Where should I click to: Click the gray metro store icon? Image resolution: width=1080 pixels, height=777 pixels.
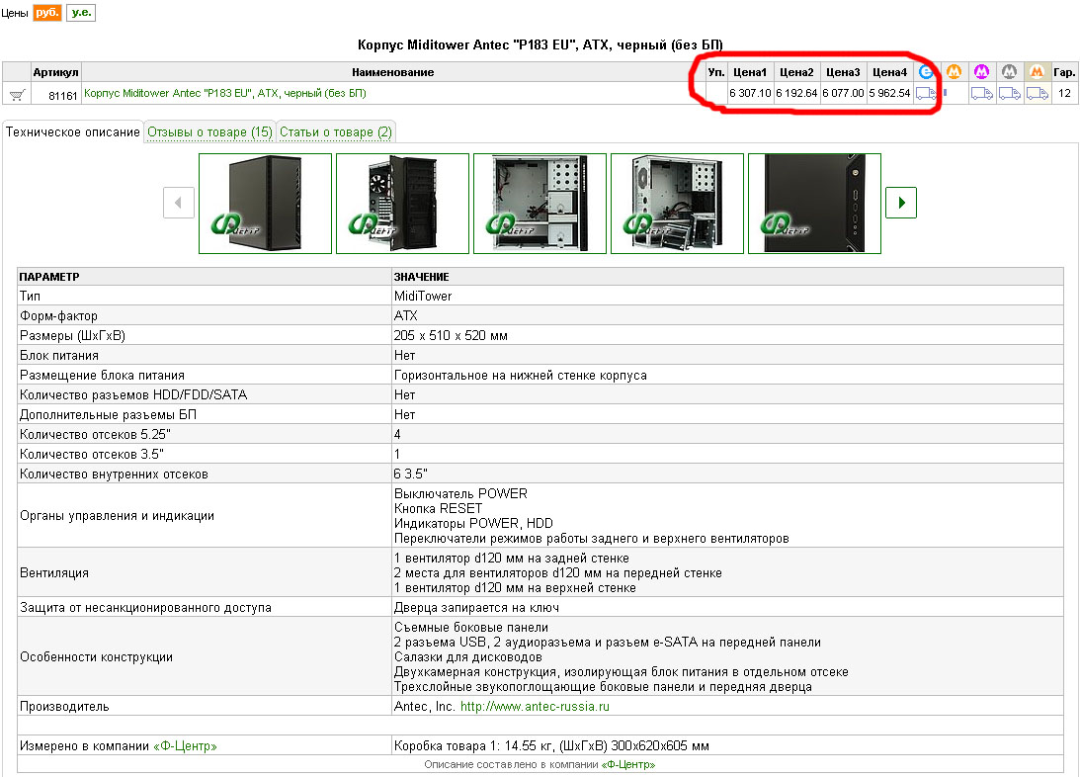pos(1009,71)
